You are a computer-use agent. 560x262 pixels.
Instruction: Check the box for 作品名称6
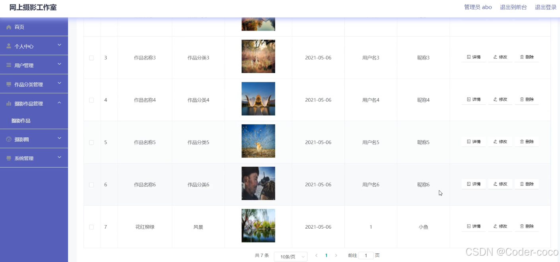(91, 185)
